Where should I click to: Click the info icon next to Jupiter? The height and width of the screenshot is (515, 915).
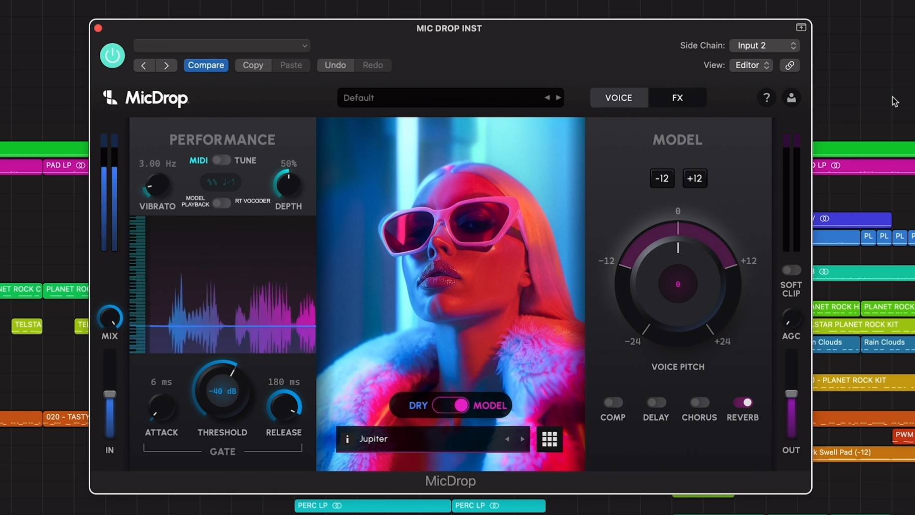[348, 439]
